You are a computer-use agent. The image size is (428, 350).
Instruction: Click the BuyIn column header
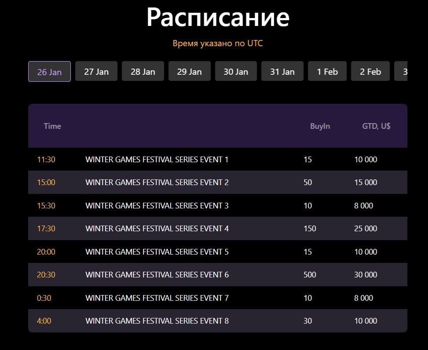pyautogui.click(x=320, y=126)
